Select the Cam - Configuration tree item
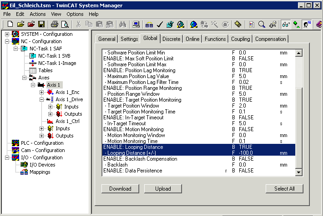 [43, 150]
